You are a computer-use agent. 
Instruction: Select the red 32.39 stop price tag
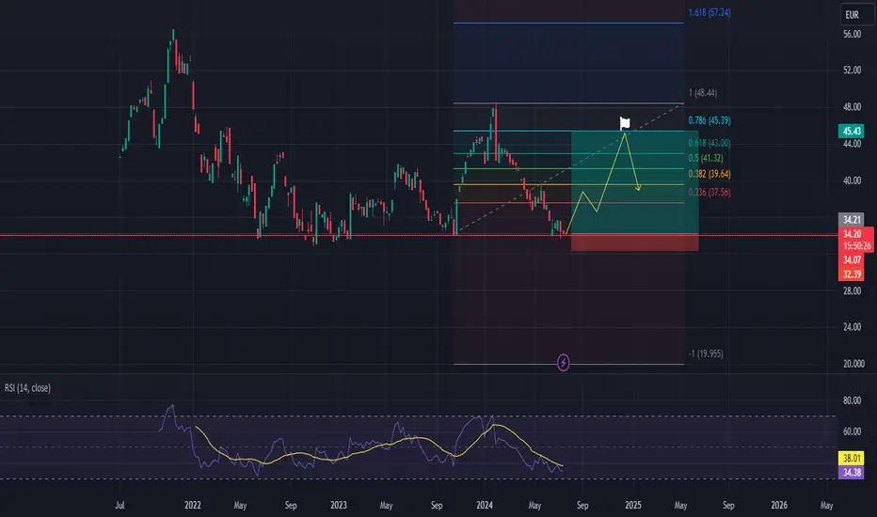tap(852, 274)
